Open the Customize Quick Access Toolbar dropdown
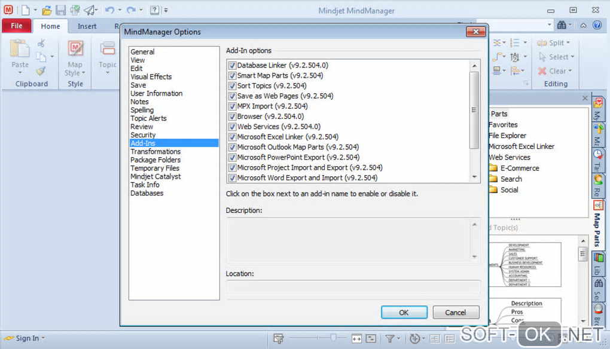The height and width of the screenshot is (349, 610). tap(166, 10)
